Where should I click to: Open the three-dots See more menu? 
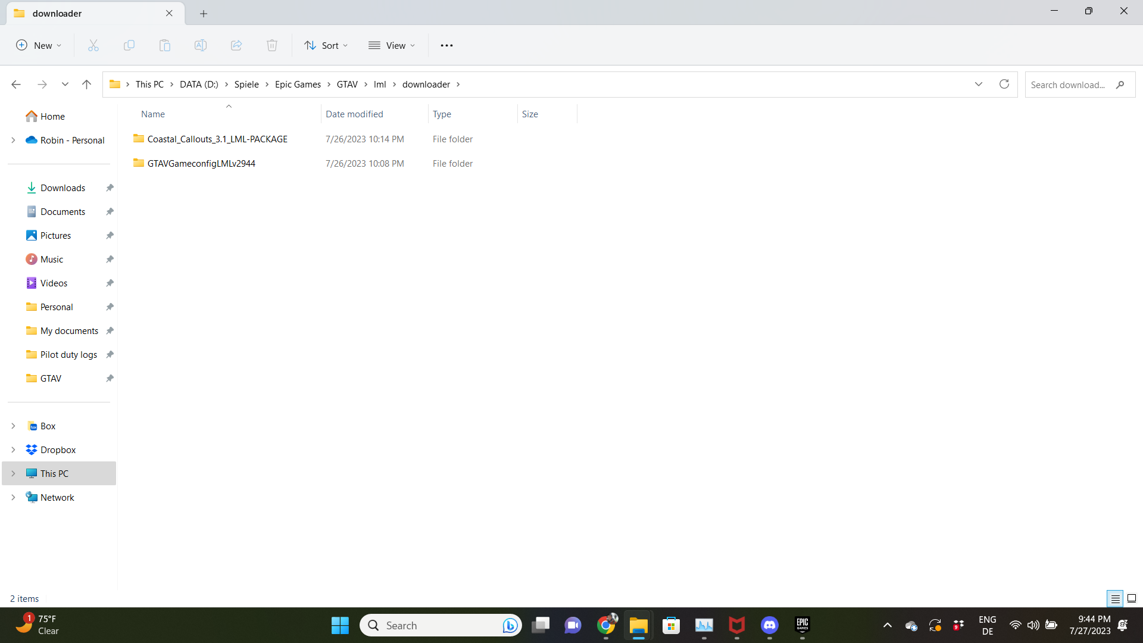pos(446,45)
